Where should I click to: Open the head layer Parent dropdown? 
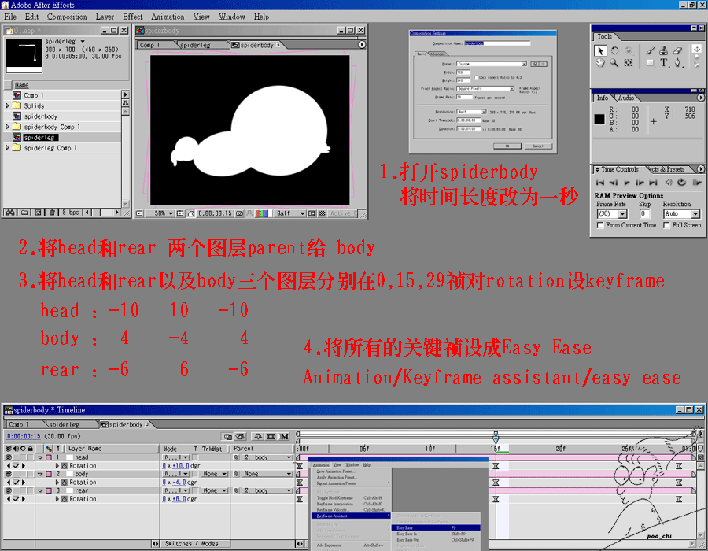click(x=266, y=457)
